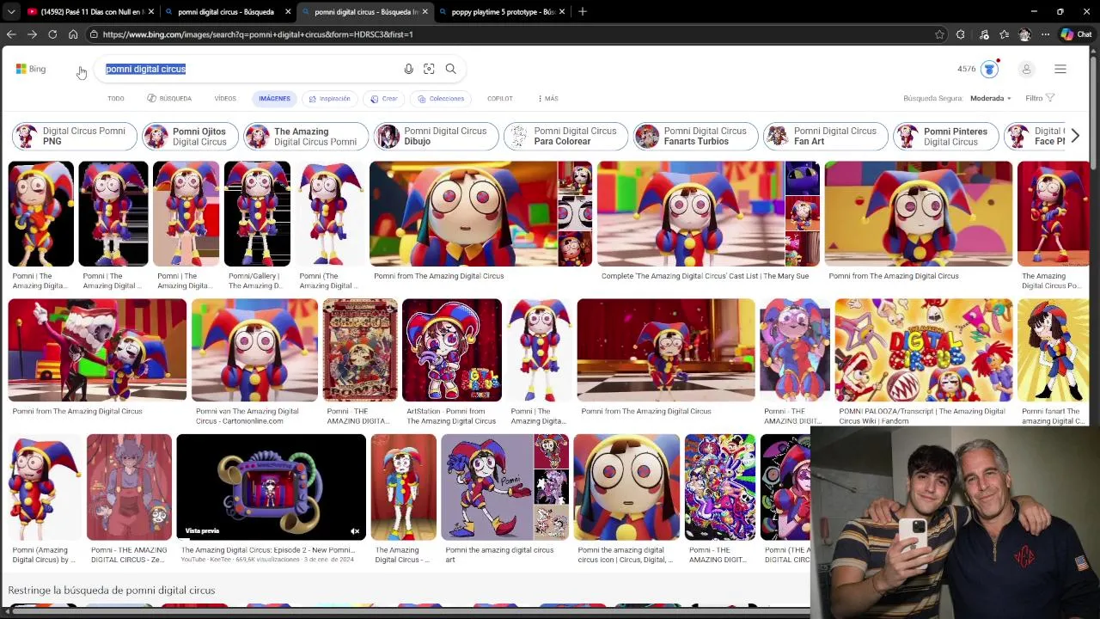The width and height of the screenshot is (1100, 619).
Task: Open the Inspiración tab
Action: pos(330,99)
